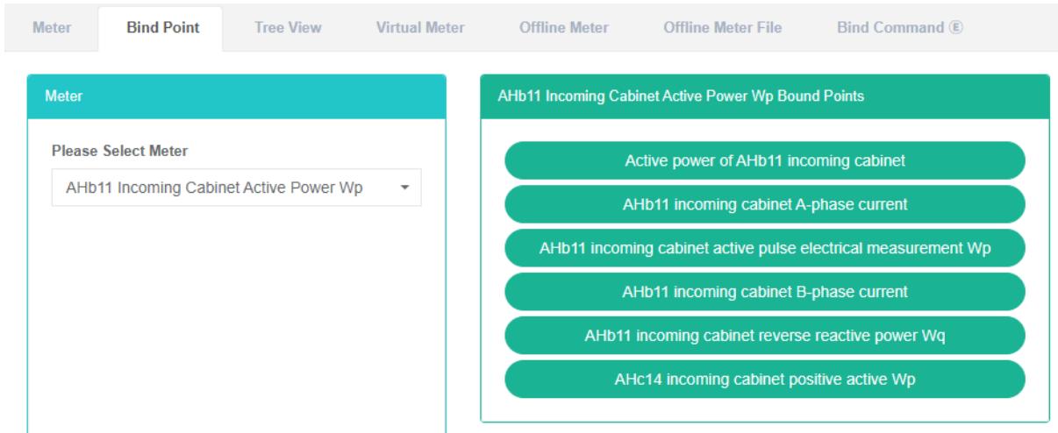The image size is (1058, 433).
Task: Choose AHb11 incoming cabinet B-phase current point
Action: click(764, 292)
